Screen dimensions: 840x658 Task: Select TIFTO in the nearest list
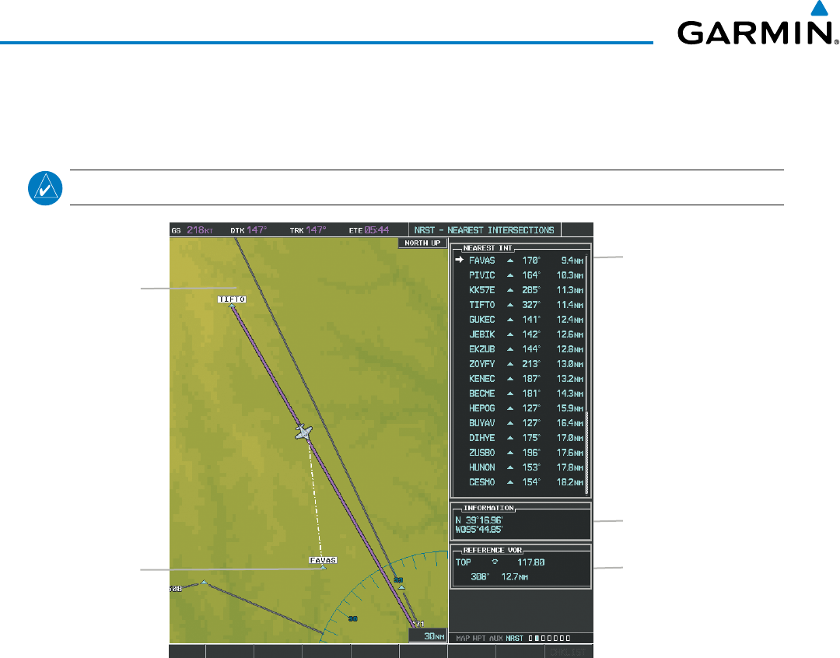pos(526,305)
